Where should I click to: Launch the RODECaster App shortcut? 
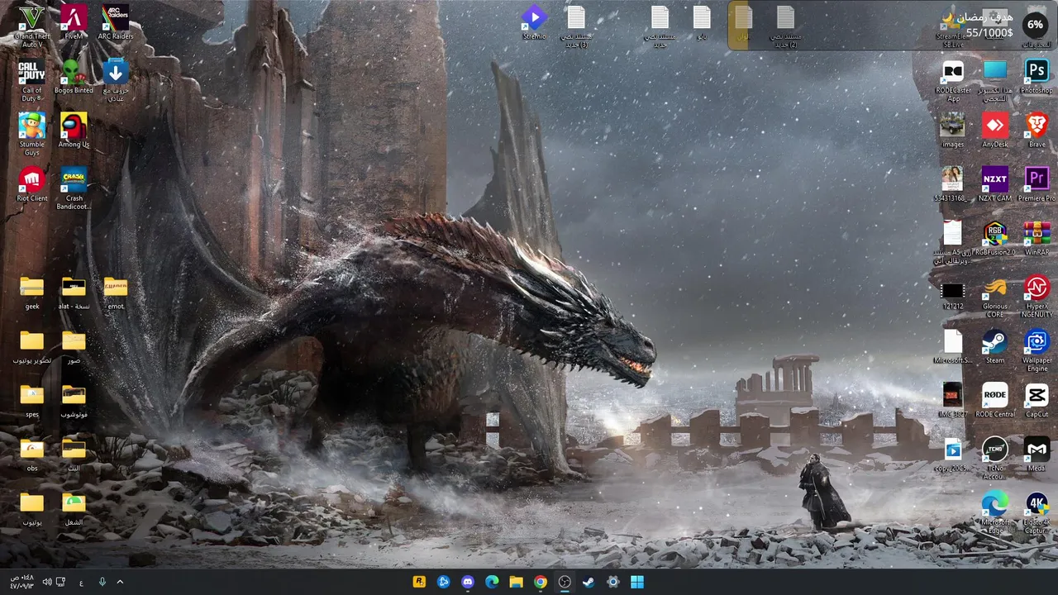[953, 80]
